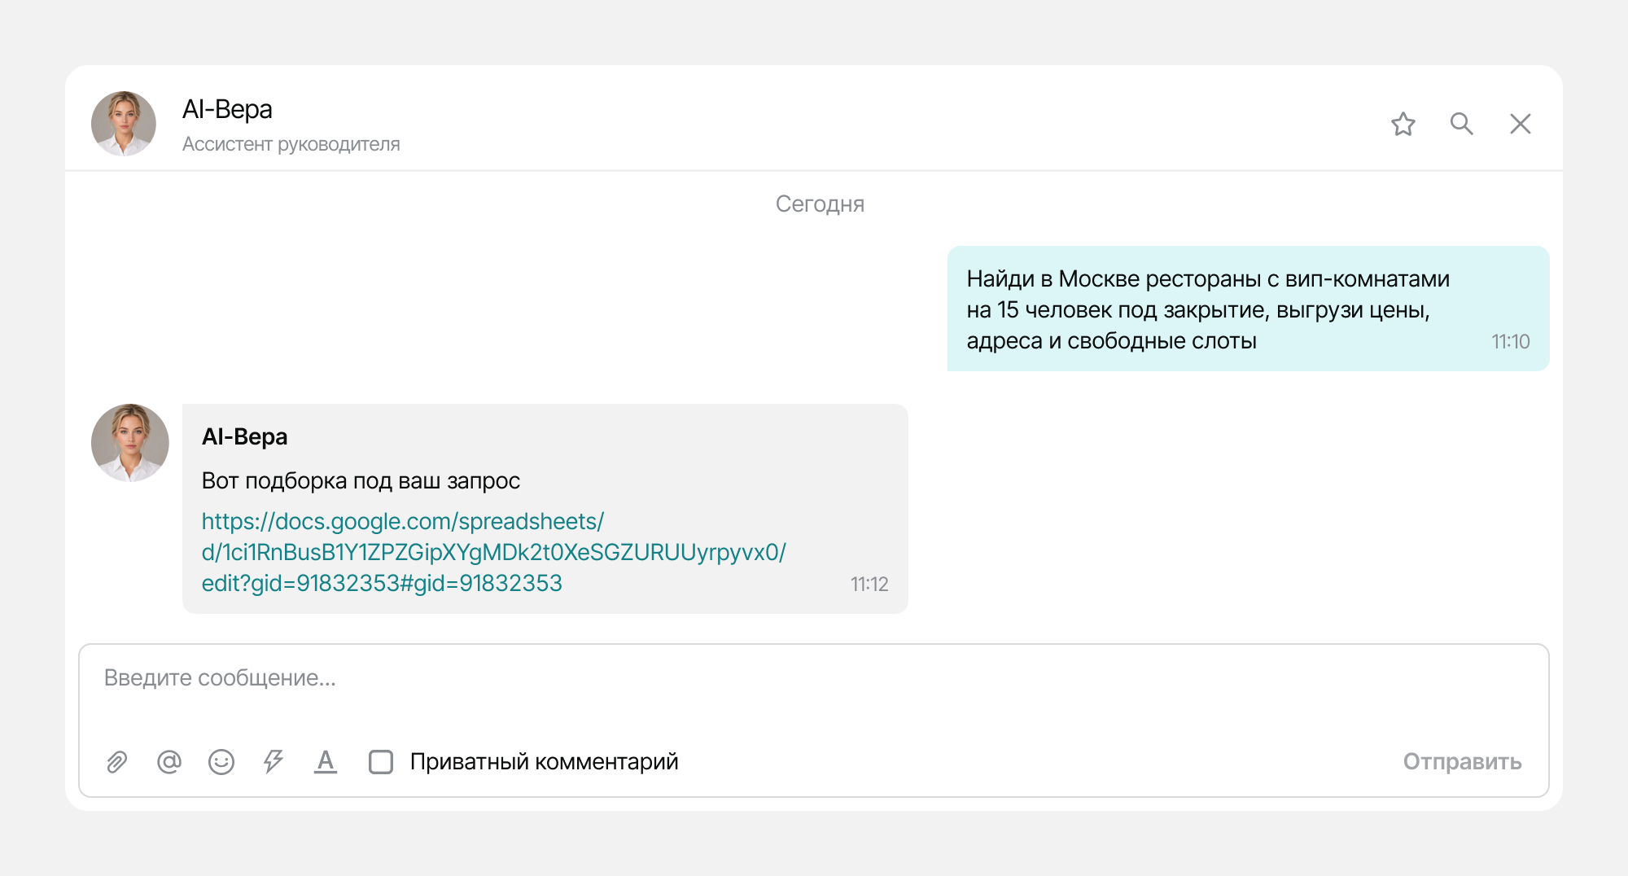Select the sent message about Москве рестораны
Screen dimensions: 1628x876
click(x=1248, y=309)
